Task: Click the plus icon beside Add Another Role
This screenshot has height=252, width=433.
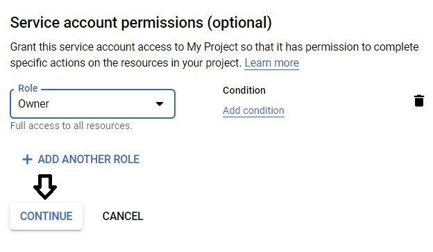Action: (27, 160)
